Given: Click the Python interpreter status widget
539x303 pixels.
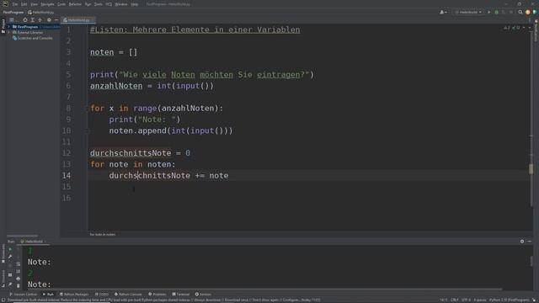Looking at the screenshot, I should point(510,300).
